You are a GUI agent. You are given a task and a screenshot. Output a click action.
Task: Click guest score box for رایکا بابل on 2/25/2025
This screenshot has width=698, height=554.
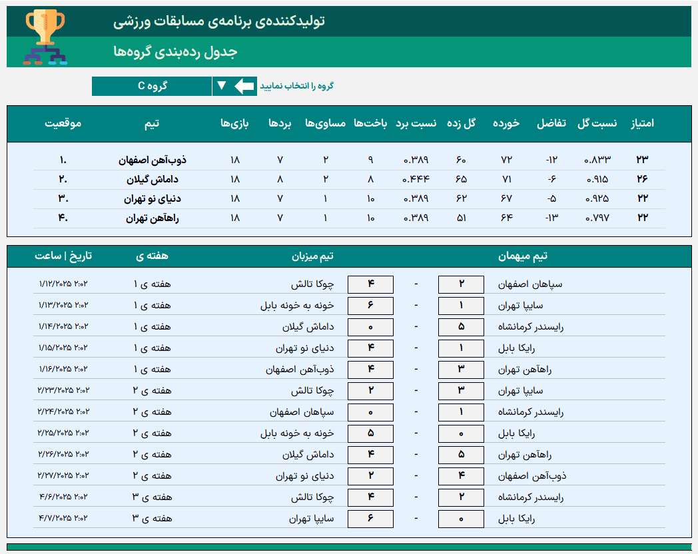tap(461, 434)
